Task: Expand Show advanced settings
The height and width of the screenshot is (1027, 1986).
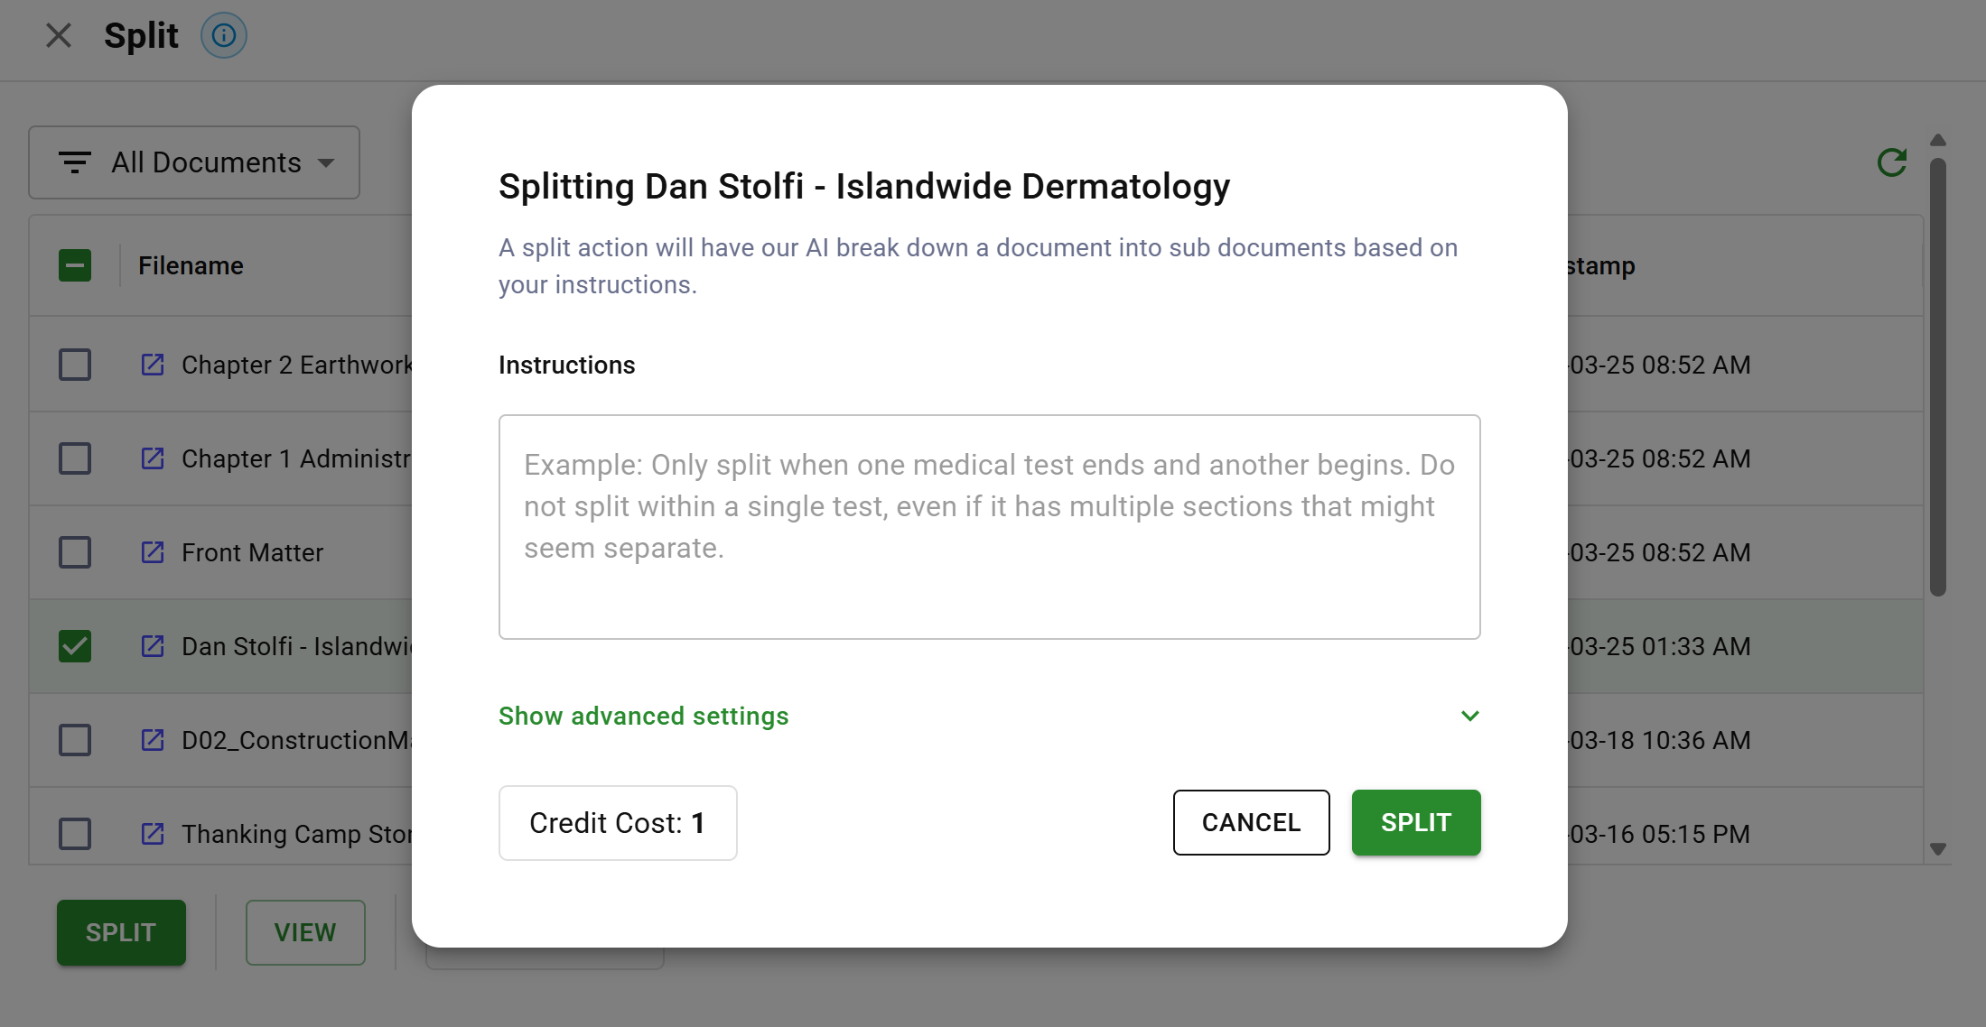Action: click(643, 716)
